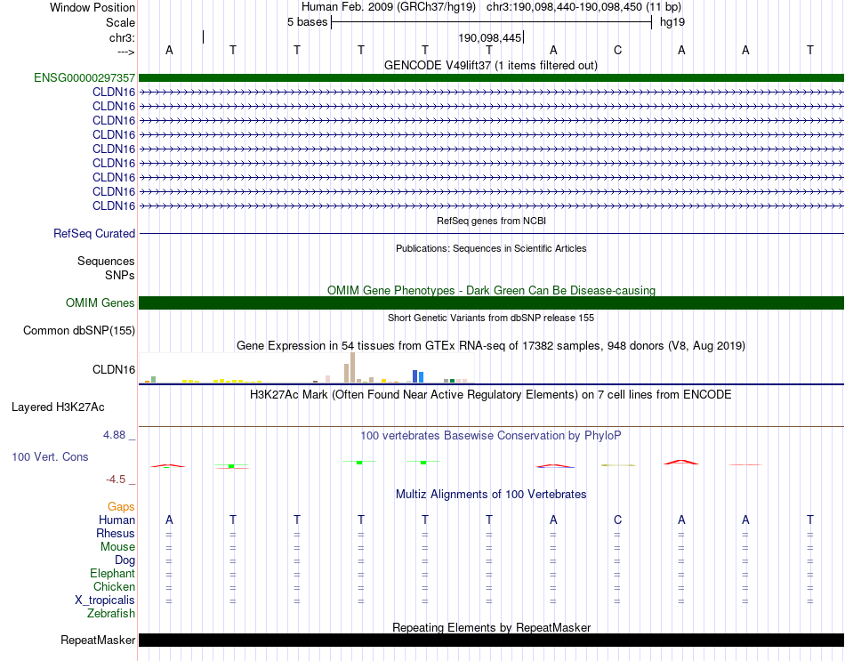
Task: Click the Sequences track label
Action: [x=106, y=261]
